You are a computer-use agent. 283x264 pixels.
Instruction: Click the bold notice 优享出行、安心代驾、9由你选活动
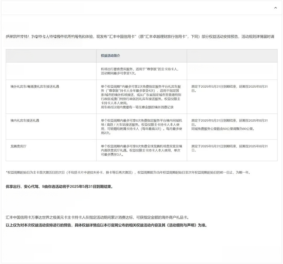(59, 187)
